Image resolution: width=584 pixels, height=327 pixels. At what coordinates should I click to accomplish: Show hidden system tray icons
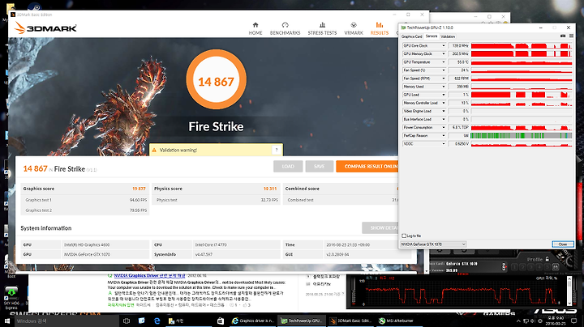[518, 321]
